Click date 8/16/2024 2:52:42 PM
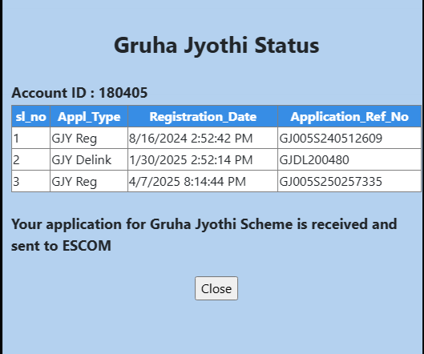 point(191,139)
